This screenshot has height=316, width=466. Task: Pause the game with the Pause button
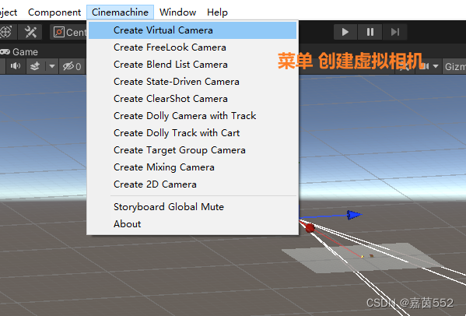370,32
